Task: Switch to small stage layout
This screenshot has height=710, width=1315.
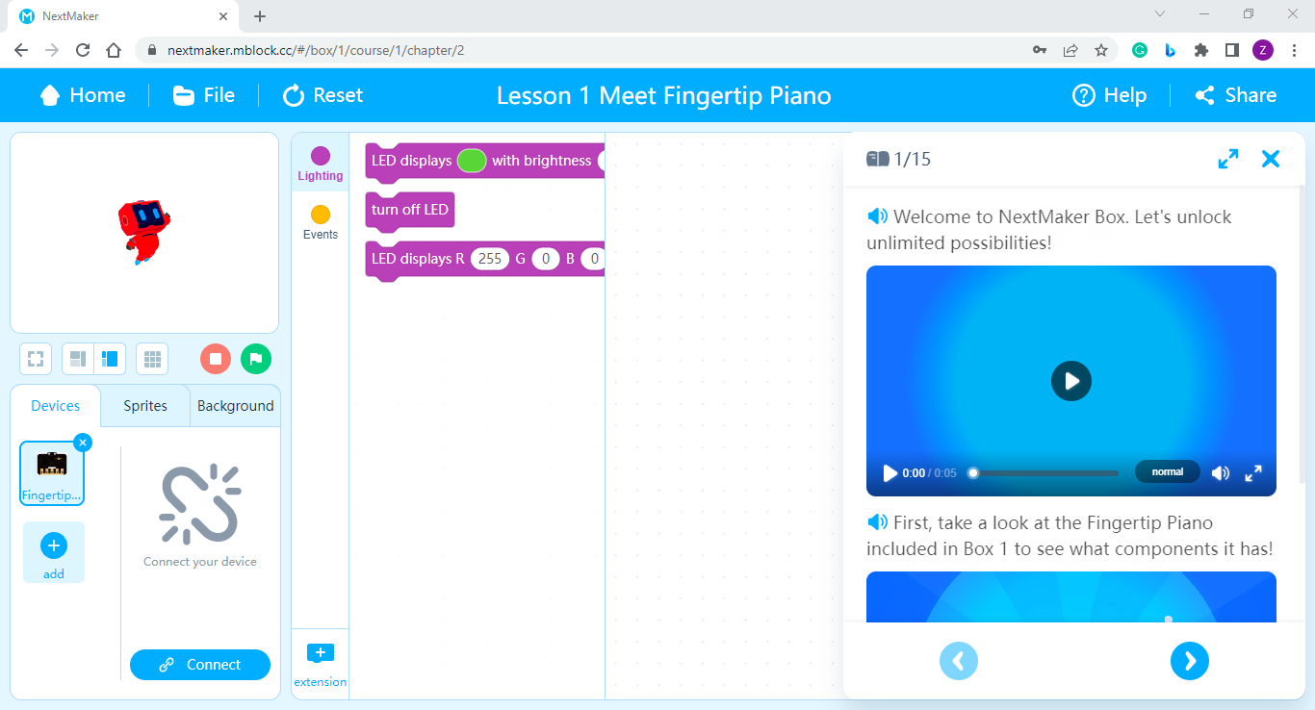Action: tap(78, 359)
